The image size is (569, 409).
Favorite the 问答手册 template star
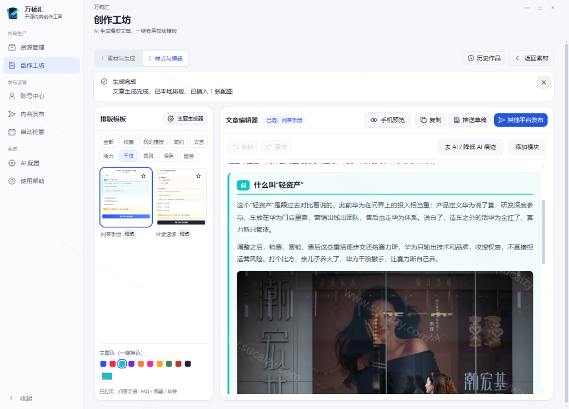click(143, 176)
